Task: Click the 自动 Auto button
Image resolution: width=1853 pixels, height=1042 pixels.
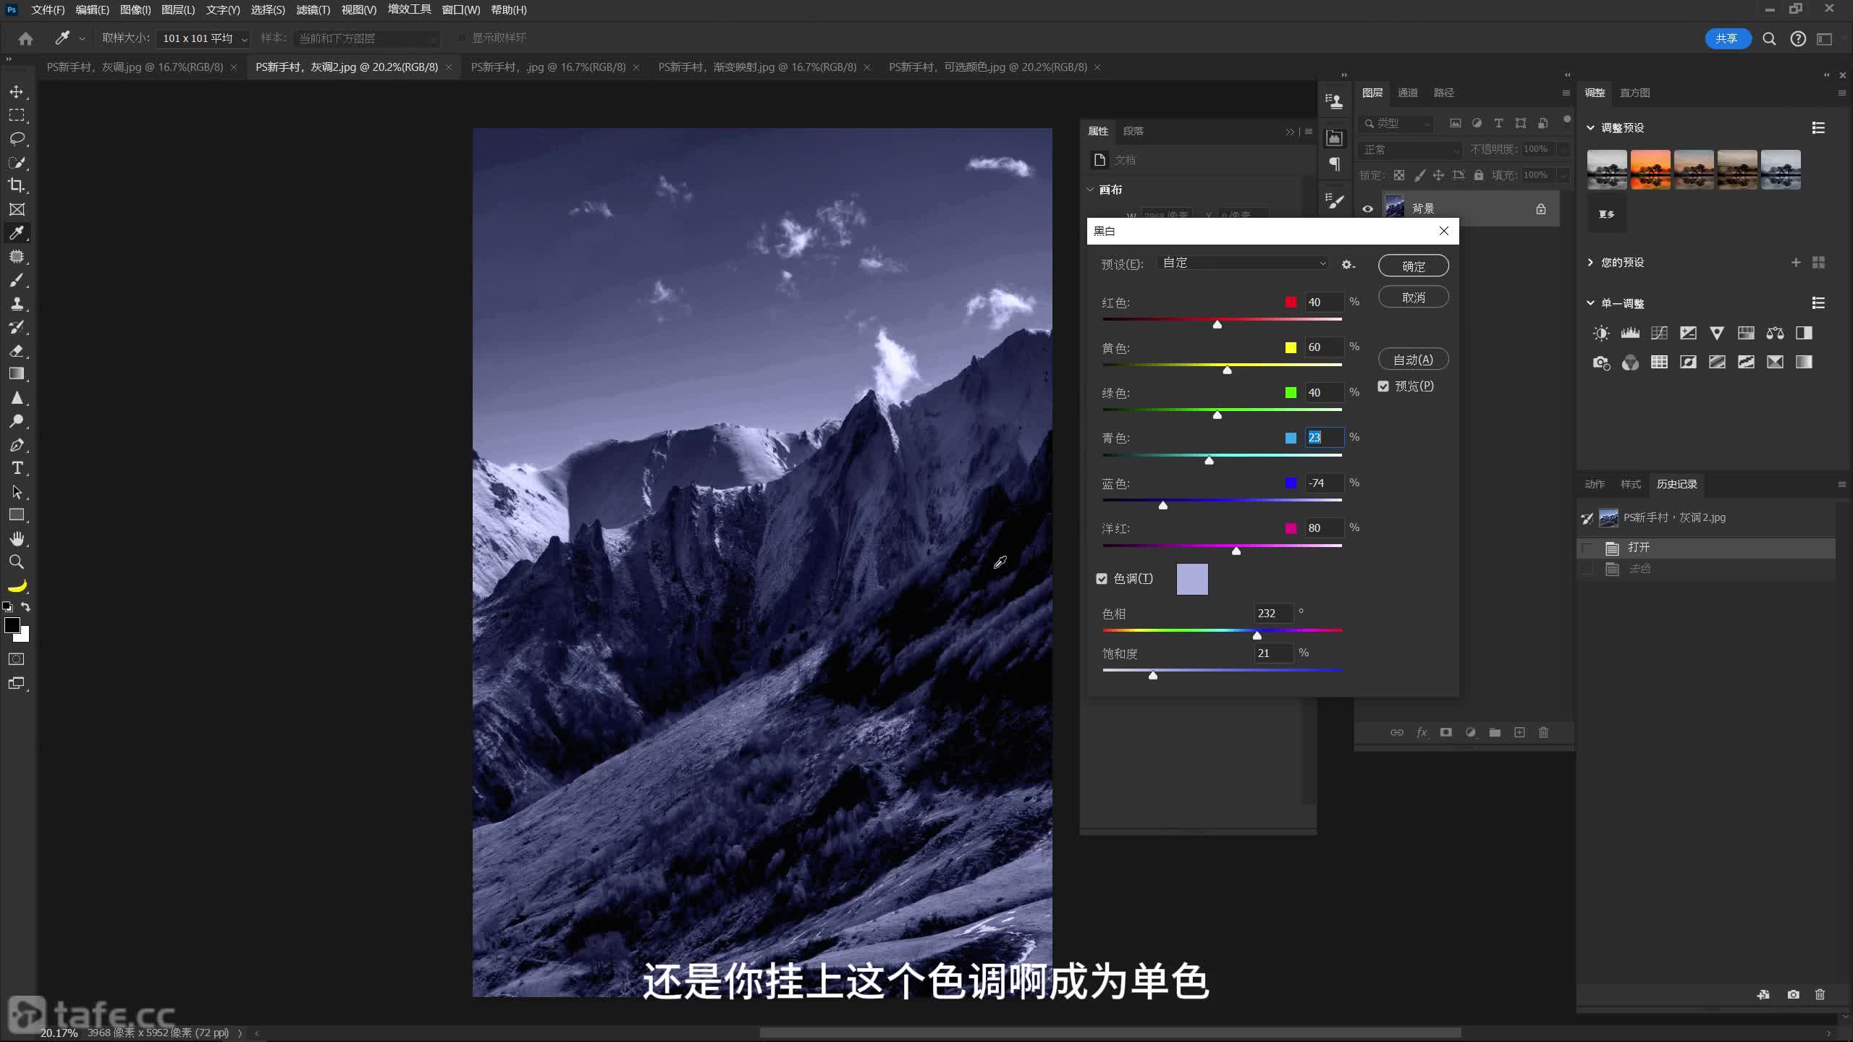Action: click(x=1413, y=360)
